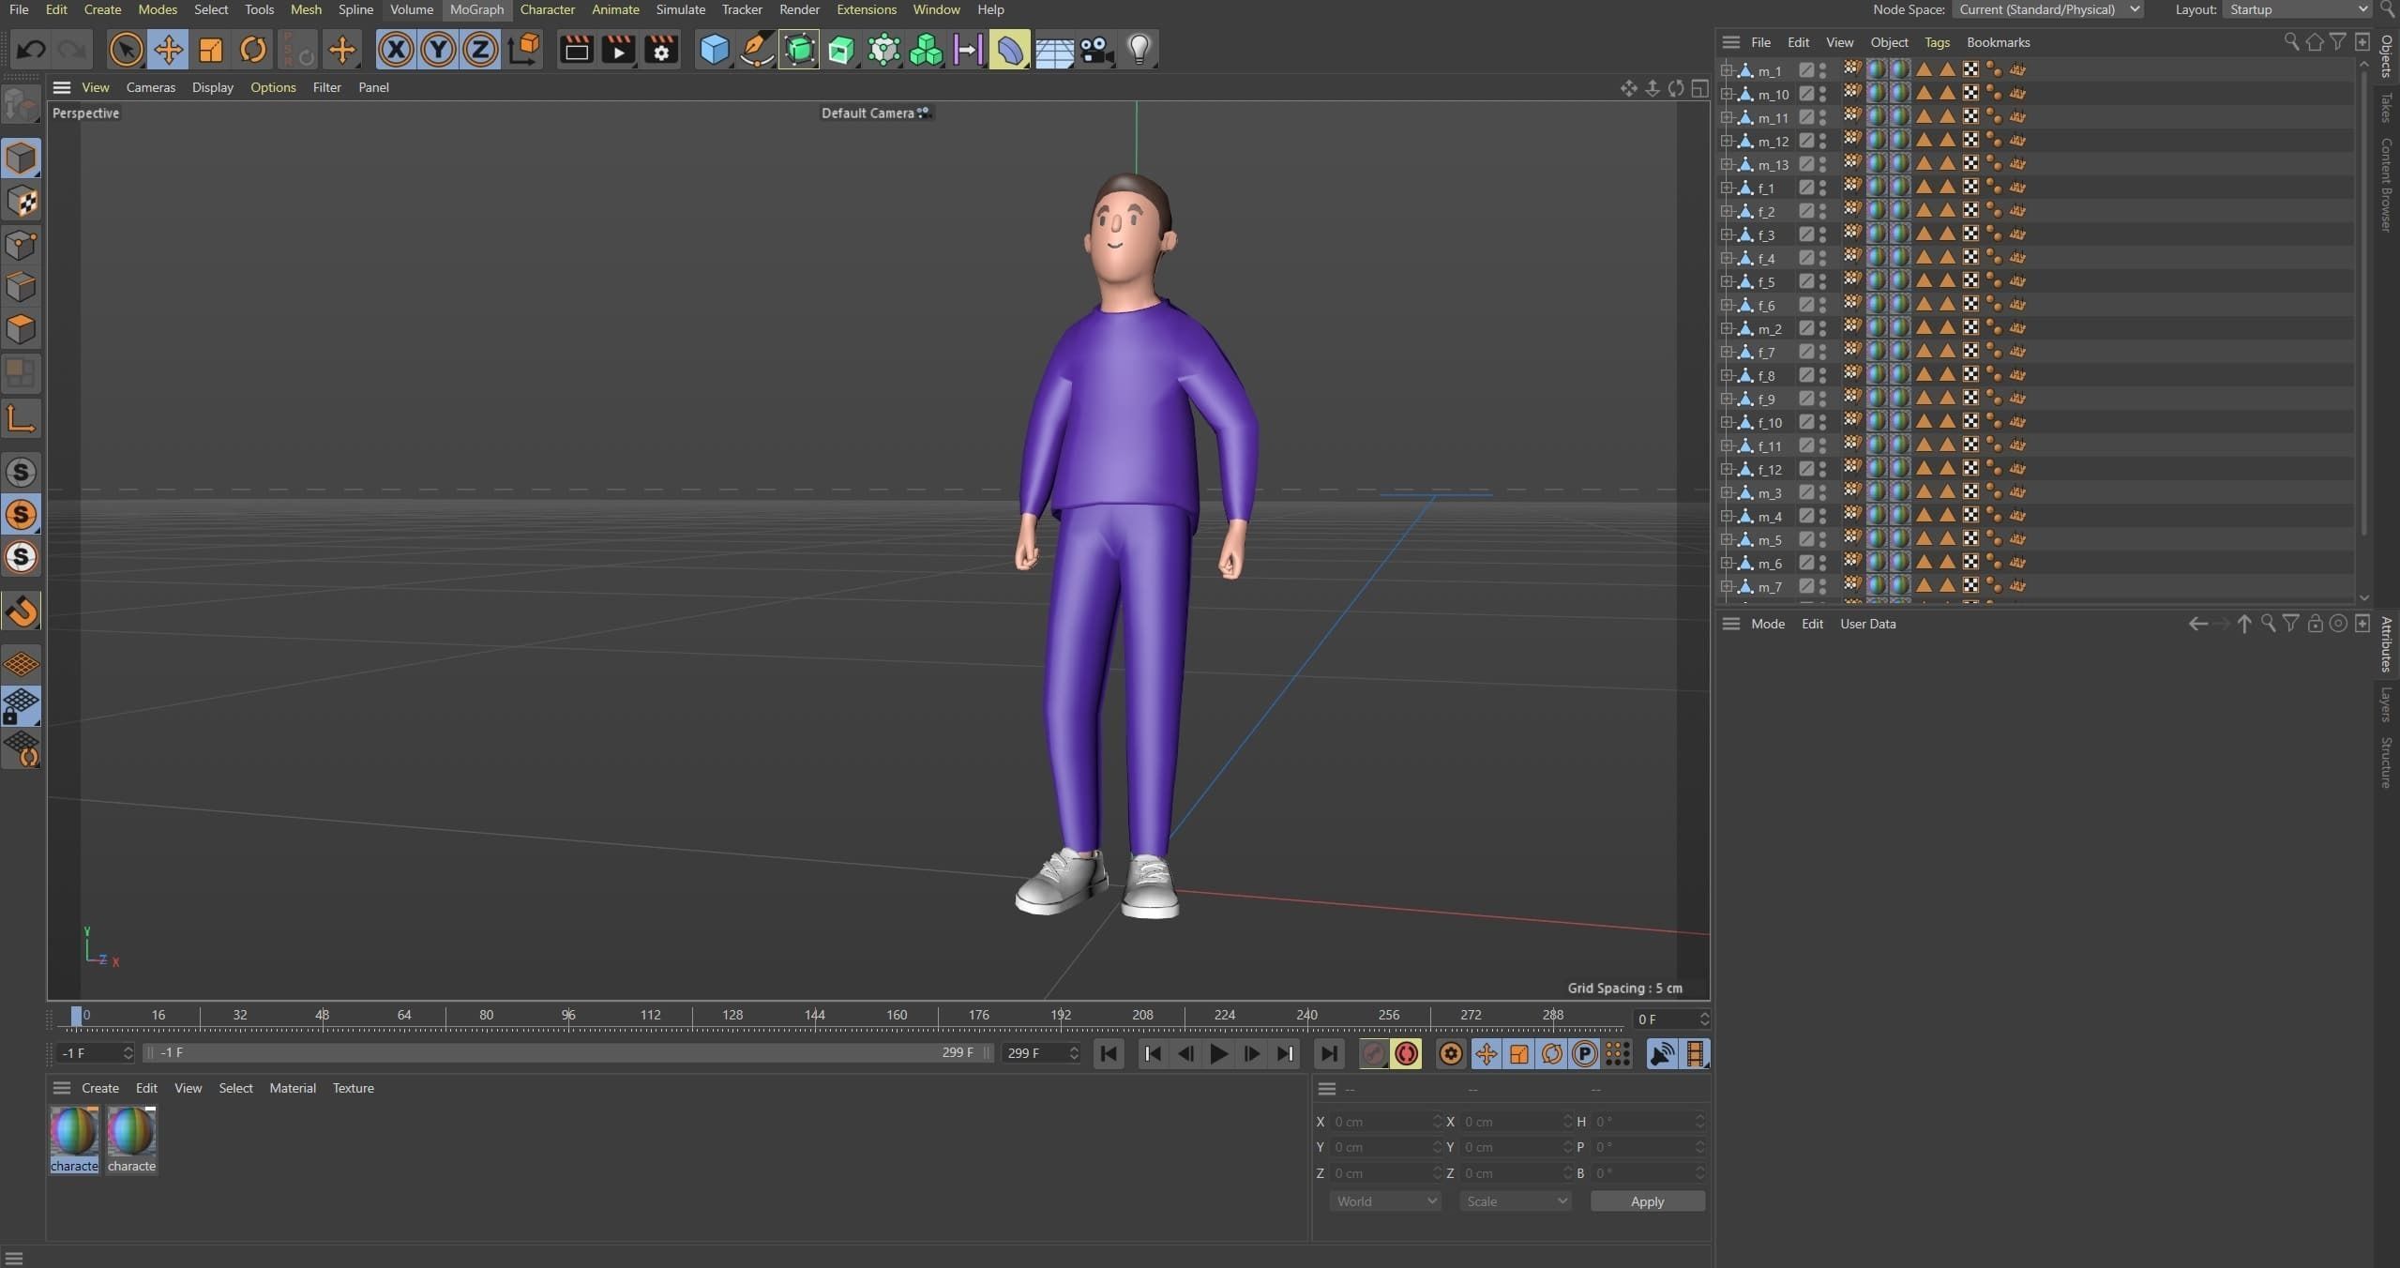
Task: Toggle the X axis lock
Action: click(396, 50)
